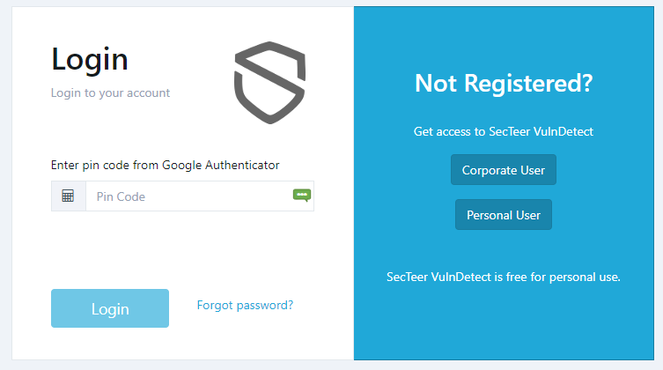
Task: Click 'Get access to SecTeer VulnDetect' text
Action: (x=503, y=131)
